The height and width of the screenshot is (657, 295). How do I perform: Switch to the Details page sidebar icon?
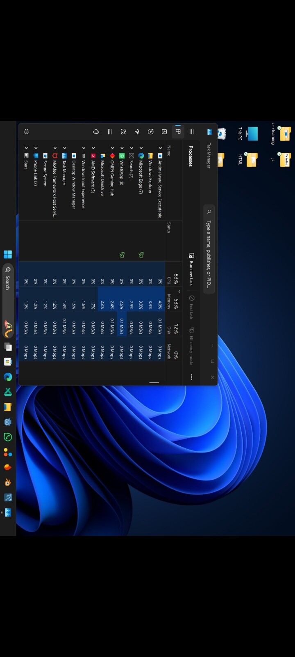coord(110,132)
